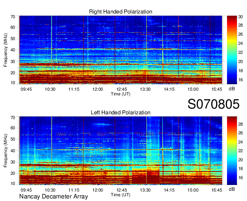Click the 15:45 time tick on Left Handed plot
Screen dimensions: 247x201
pyautogui.click(x=217, y=190)
